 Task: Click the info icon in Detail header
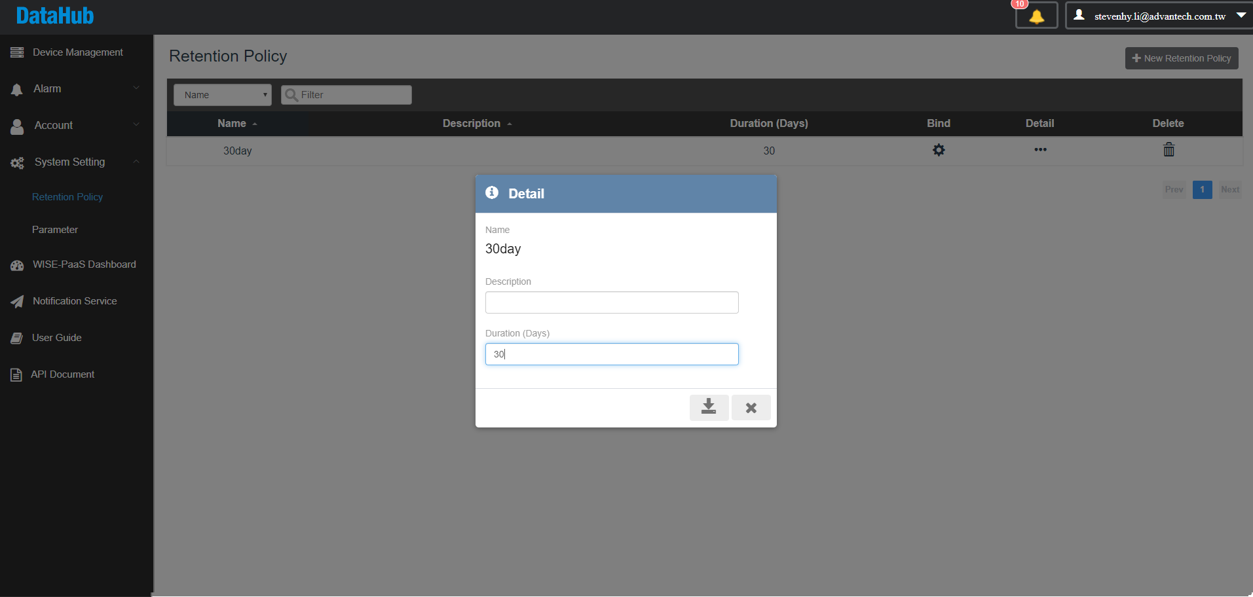pos(492,192)
